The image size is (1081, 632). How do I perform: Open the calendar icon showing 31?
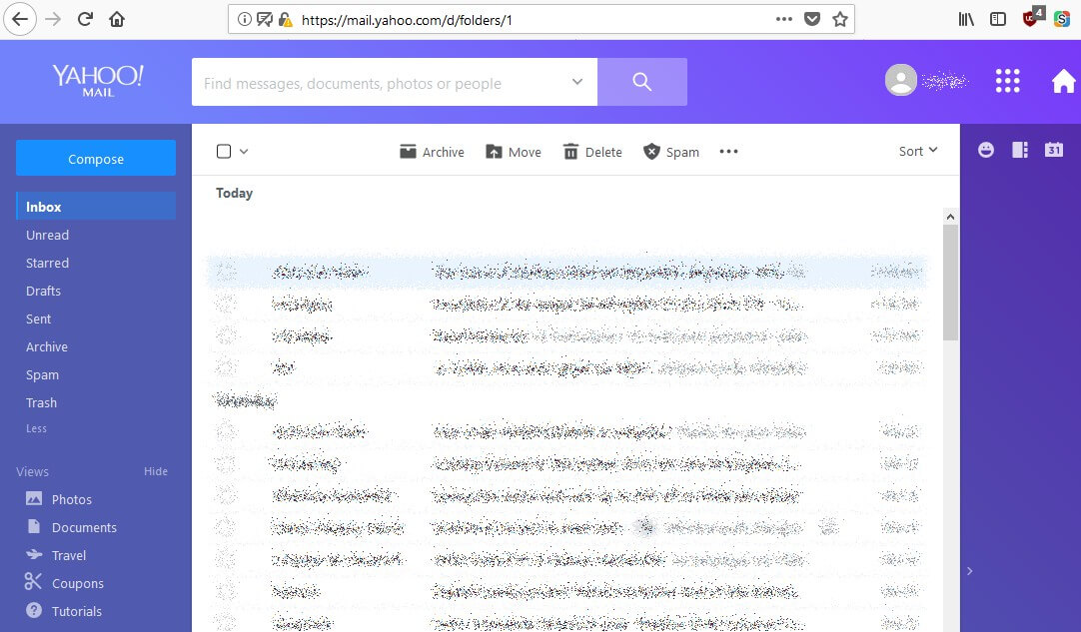[1054, 150]
